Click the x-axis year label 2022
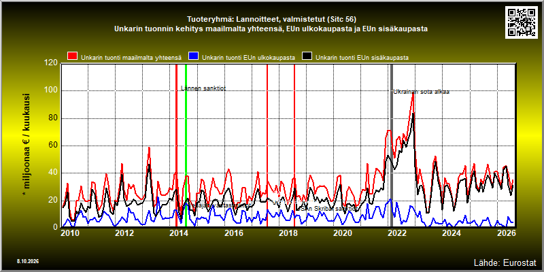Screen dimensions: 544x272 tap(397, 233)
